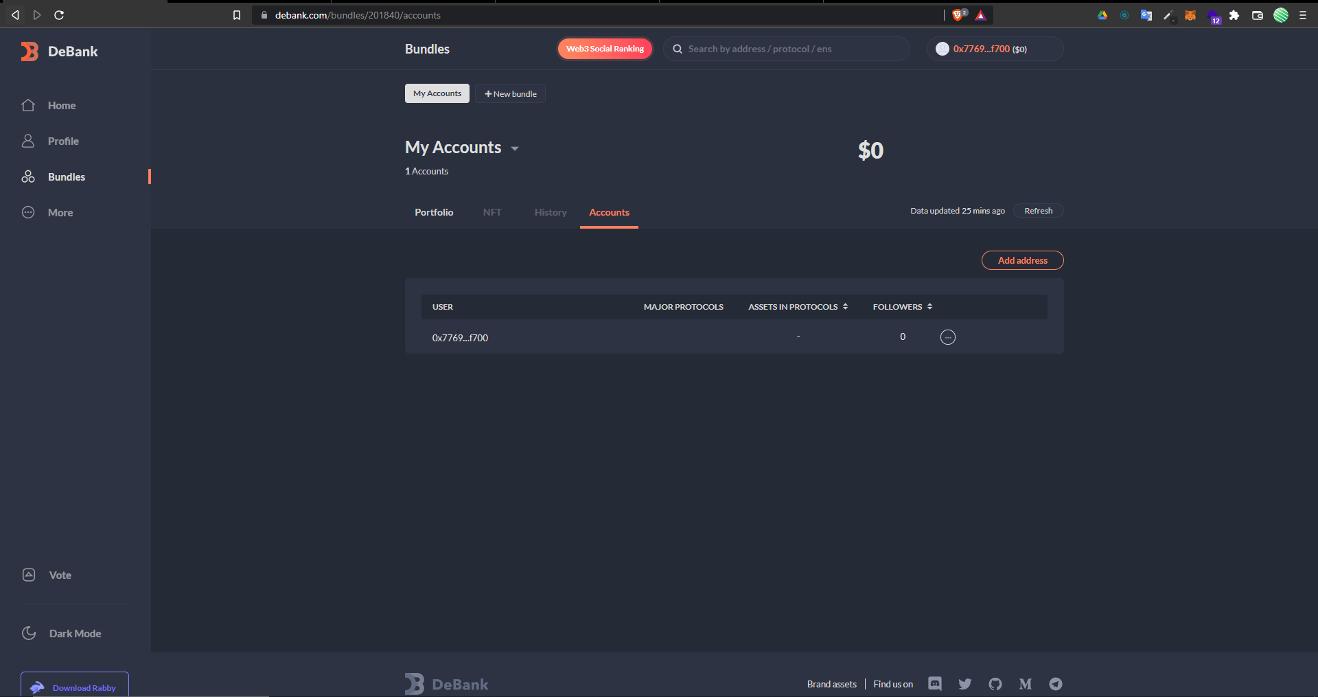Open the GitHub icon in footer
This screenshot has height=697, width=1318.
click(x=995, y=684)
